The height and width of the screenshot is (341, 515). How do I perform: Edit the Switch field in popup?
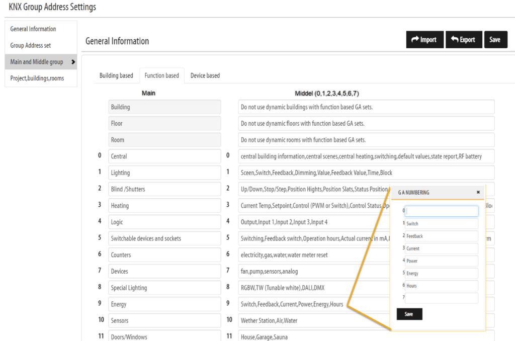point(442,224)
